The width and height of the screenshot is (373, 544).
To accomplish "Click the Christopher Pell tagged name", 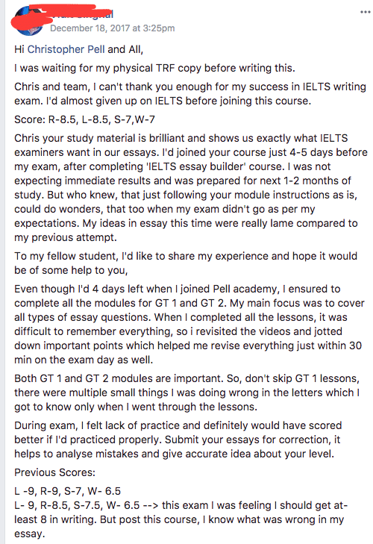I will pos(66,49).
